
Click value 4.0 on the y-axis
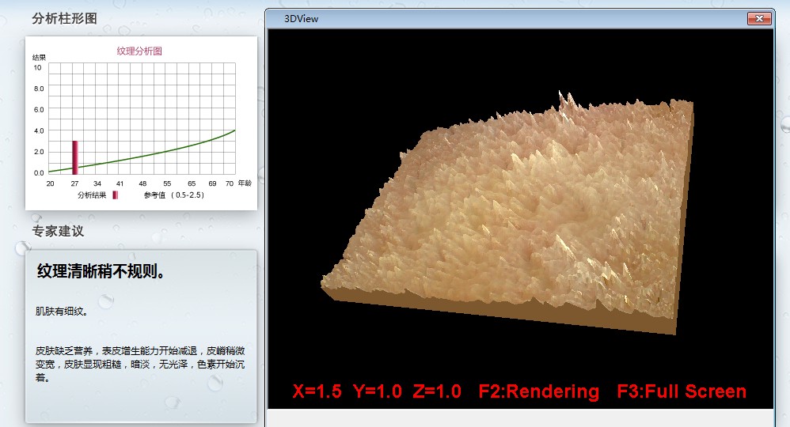[39, 130]
